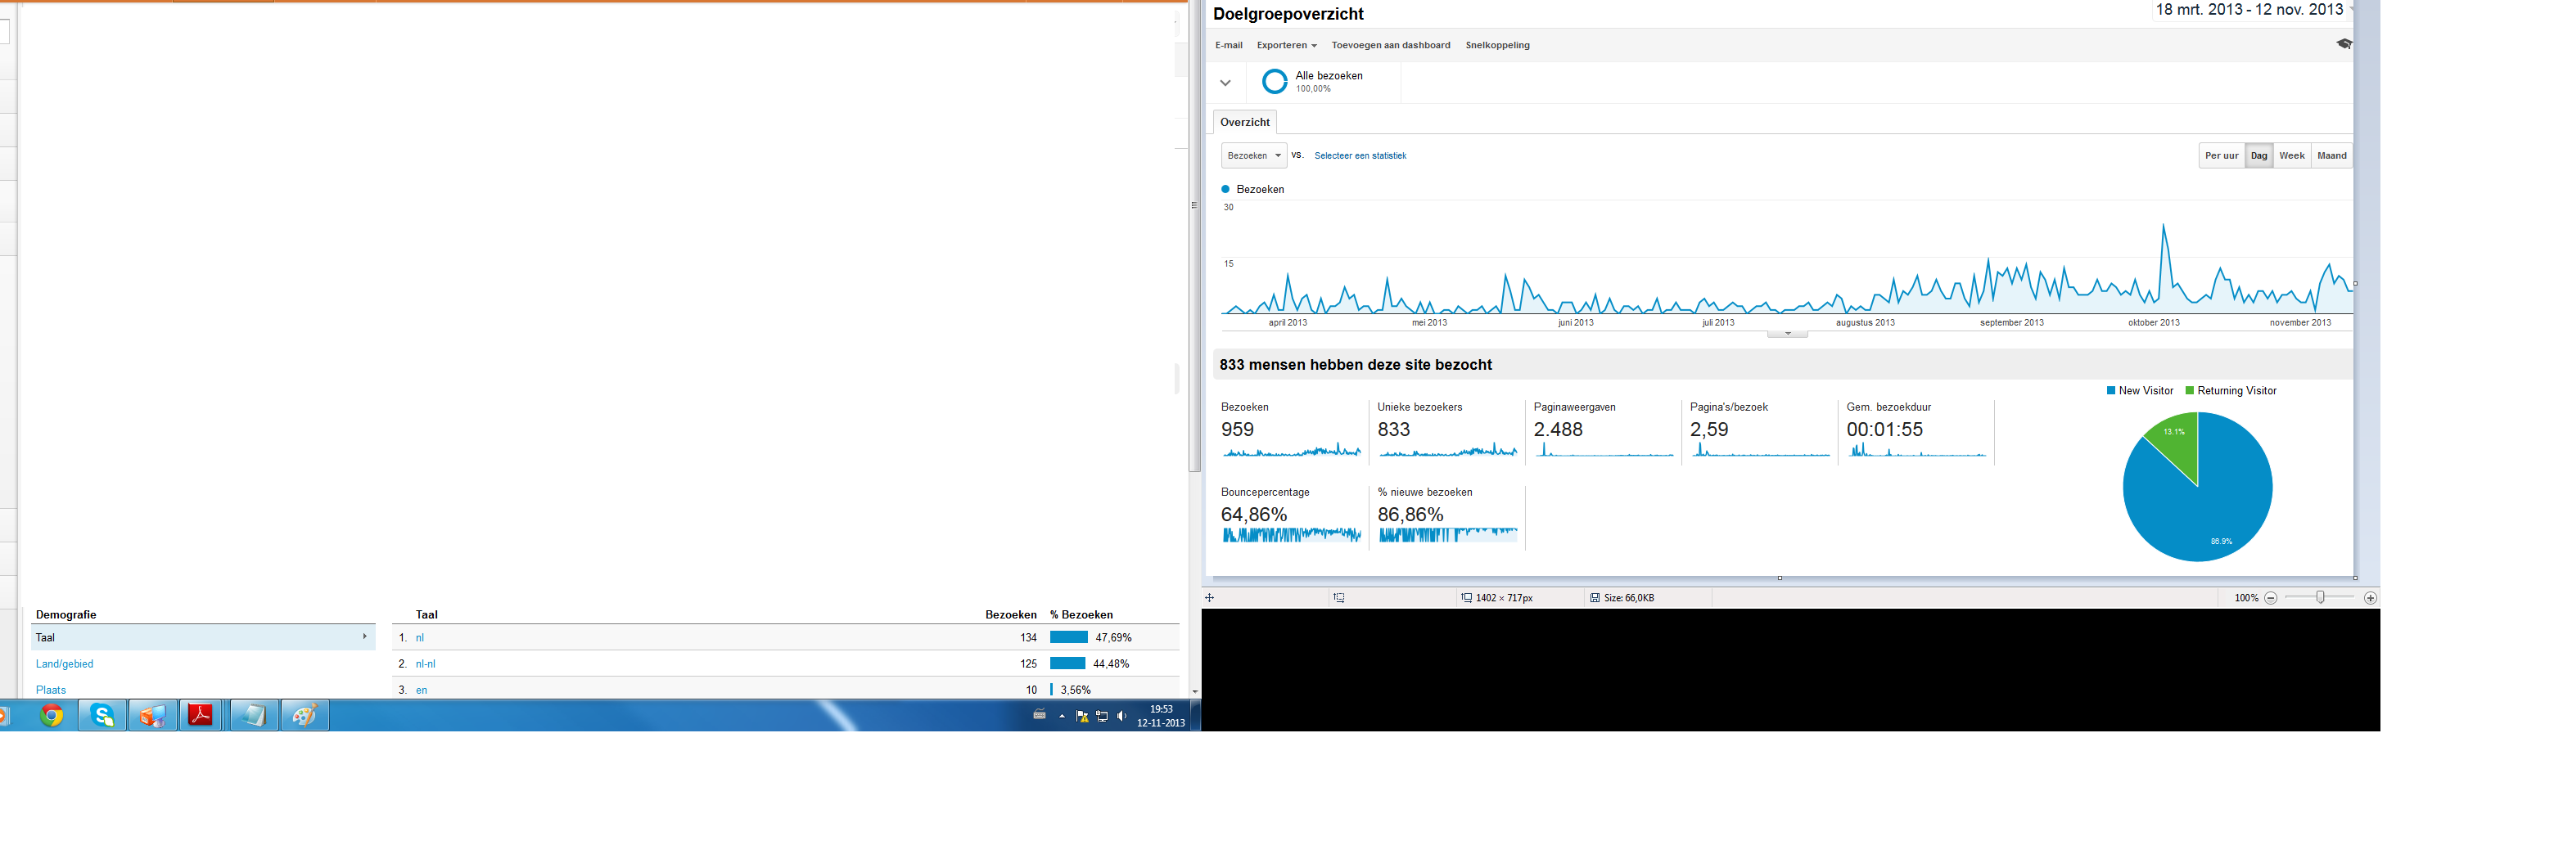Click the graduation cap help icon
The width and height of the screenshot is (2554, 859).
click(x=2344, y=43)
